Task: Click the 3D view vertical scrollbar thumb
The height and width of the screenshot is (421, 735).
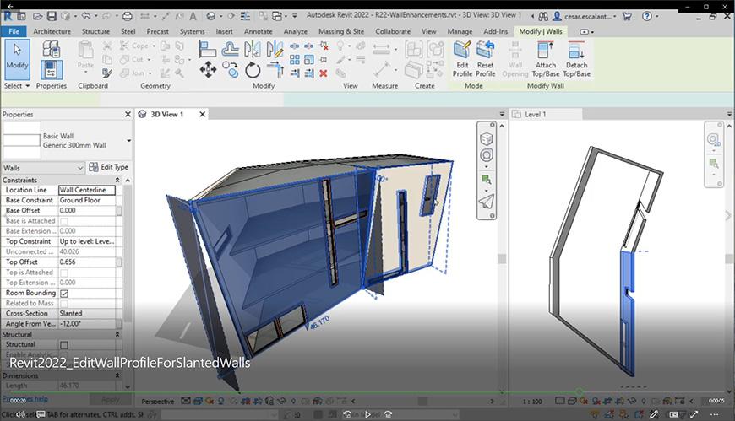Action: 502,259
